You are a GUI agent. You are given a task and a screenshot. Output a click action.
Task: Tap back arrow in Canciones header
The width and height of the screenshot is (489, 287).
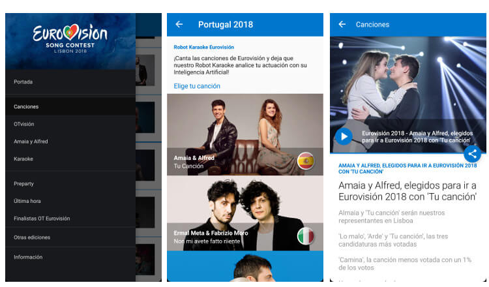point(342,24)
